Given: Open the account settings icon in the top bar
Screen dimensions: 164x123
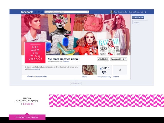Looking at the screenshot, I should 145,12.
